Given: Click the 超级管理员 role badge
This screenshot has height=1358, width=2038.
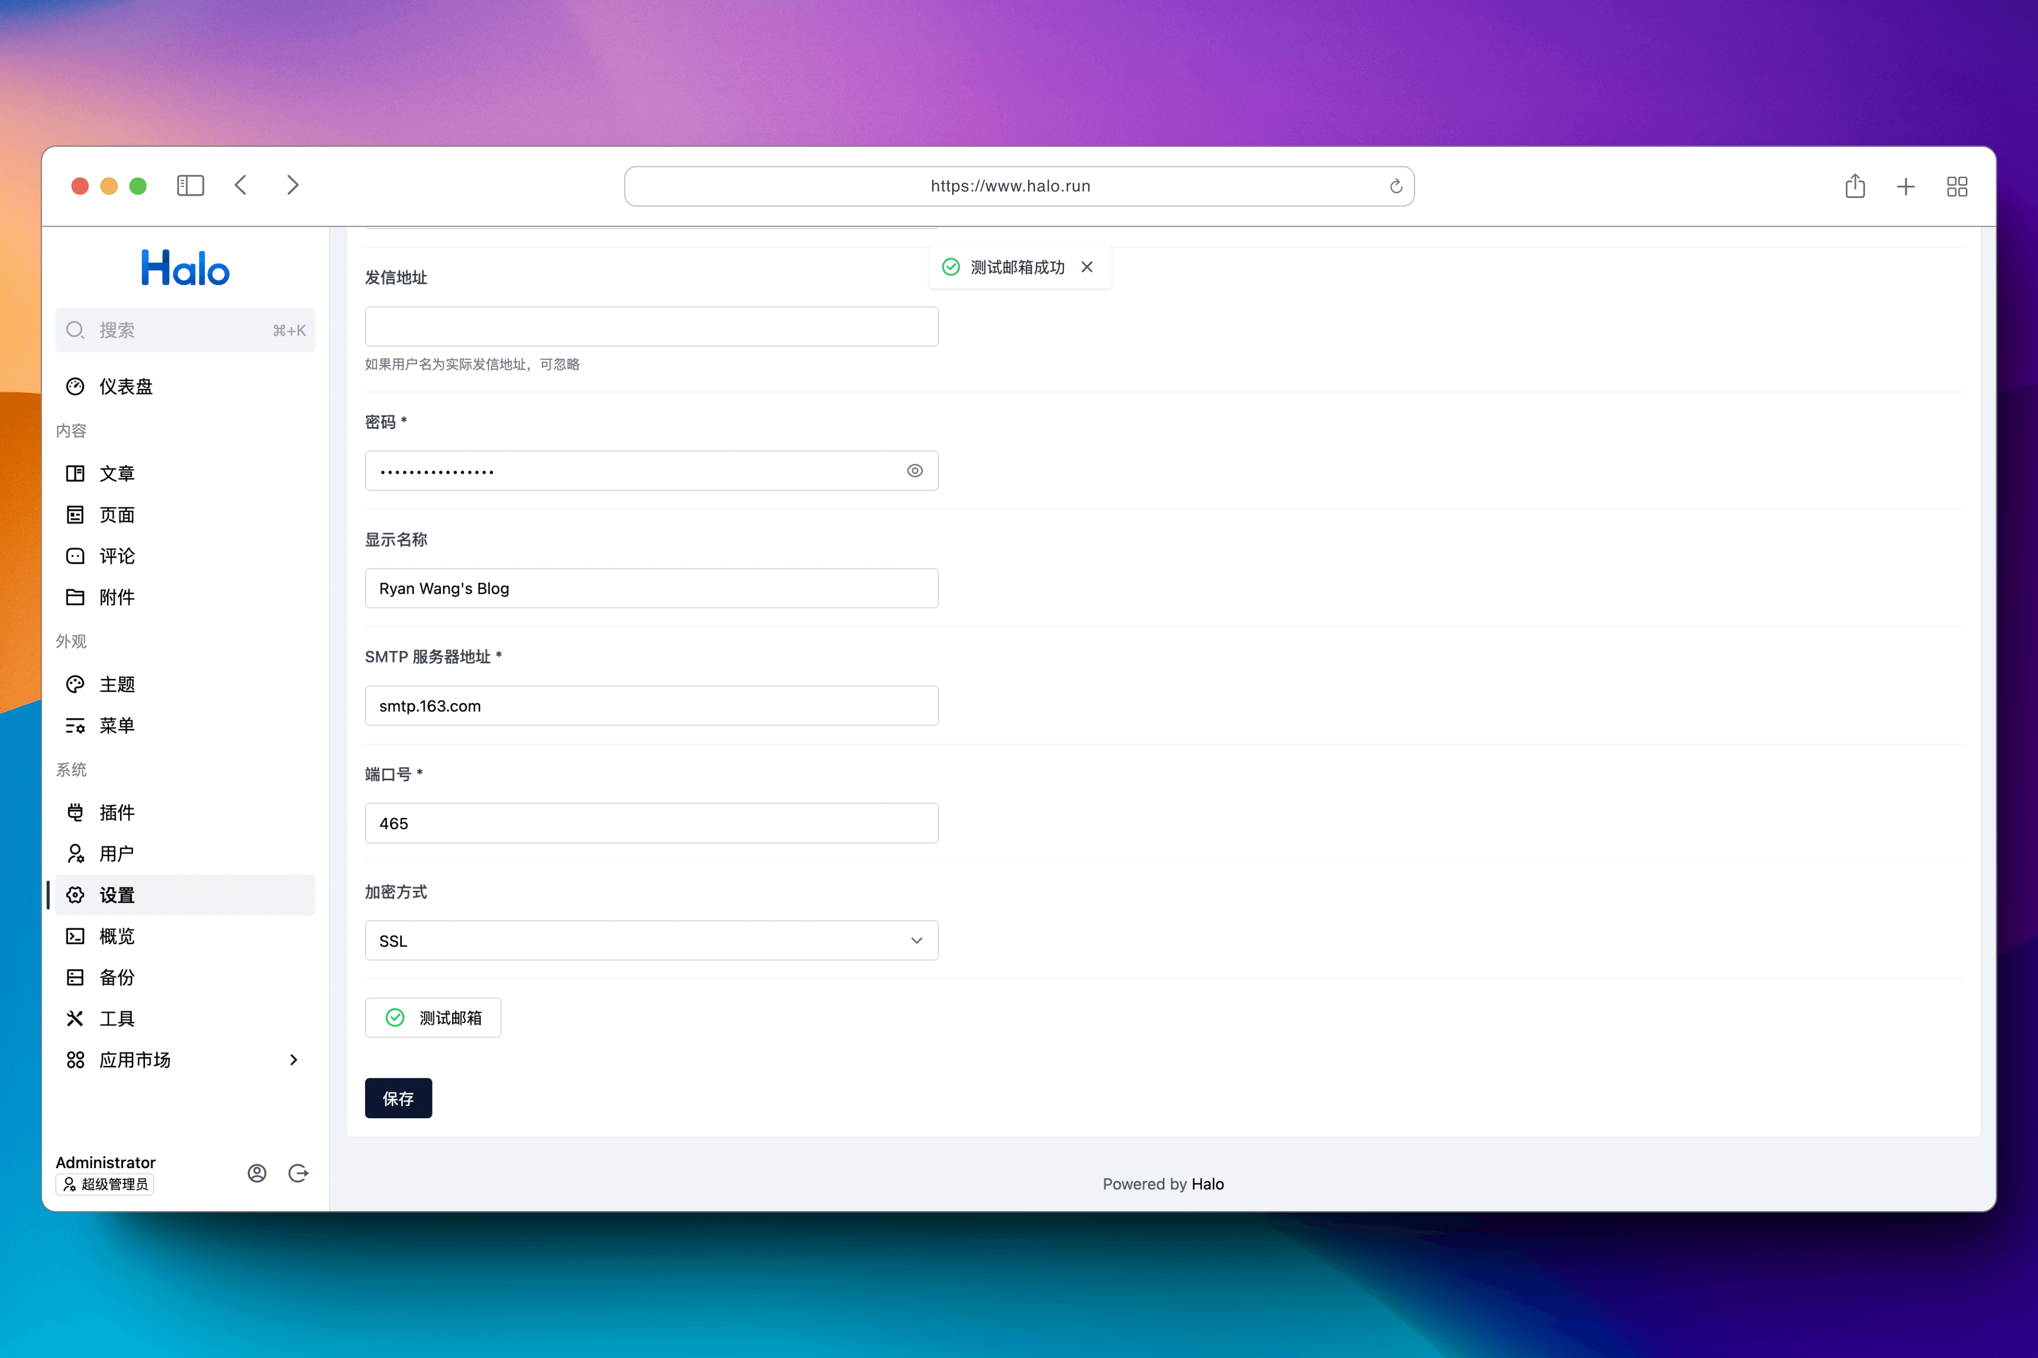Looking at the screenshot, I should point(105,1184).
